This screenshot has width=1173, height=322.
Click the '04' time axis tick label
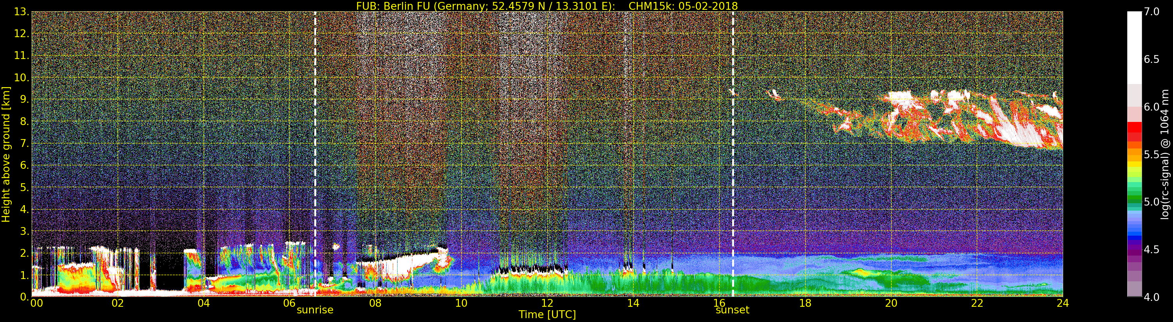point(204,303)
